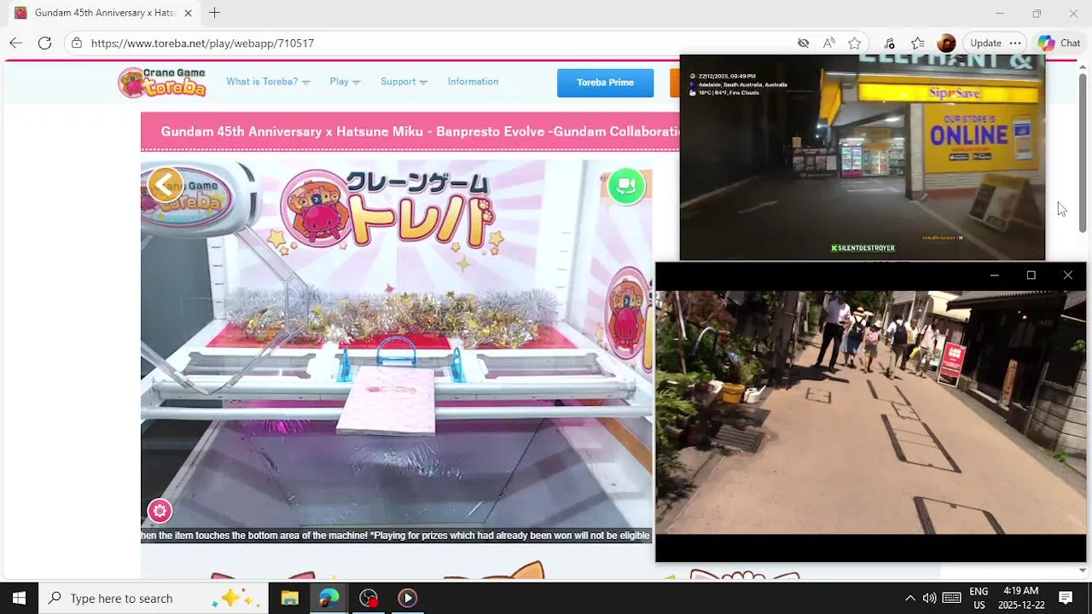Click the scrollbar down arrow
This screenshot has height=614, width=1092.
1083,571
